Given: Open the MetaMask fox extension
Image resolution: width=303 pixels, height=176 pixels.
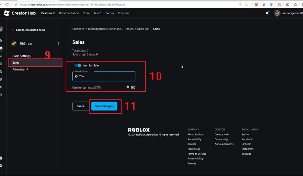Looking at the screenshot, I should point(256,5).
